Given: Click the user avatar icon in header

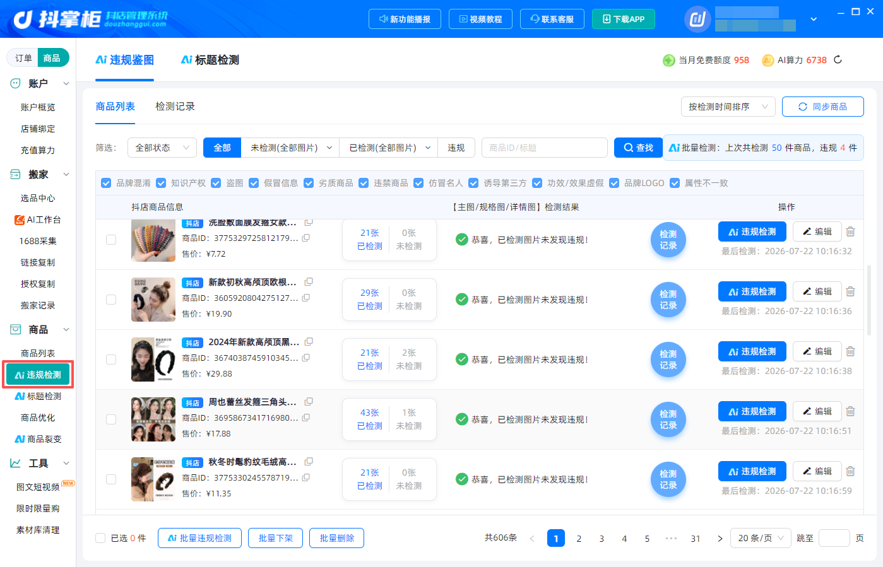Looking at the screenshot, I should tap(697, 19).
